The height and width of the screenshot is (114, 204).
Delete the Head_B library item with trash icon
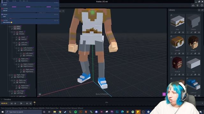point(183,75)
